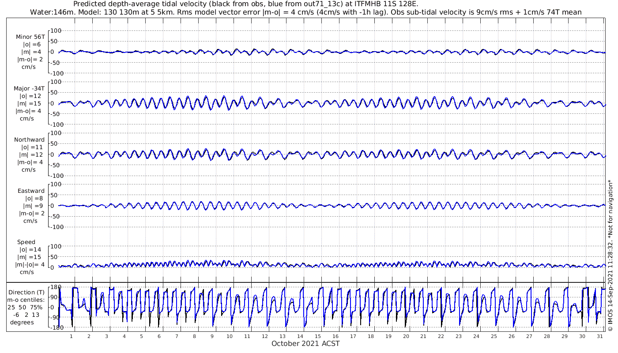This screenshot has width=618, height=353.
Task: Click the '|m| =4' value under Minor
Action: pos(32,52)
